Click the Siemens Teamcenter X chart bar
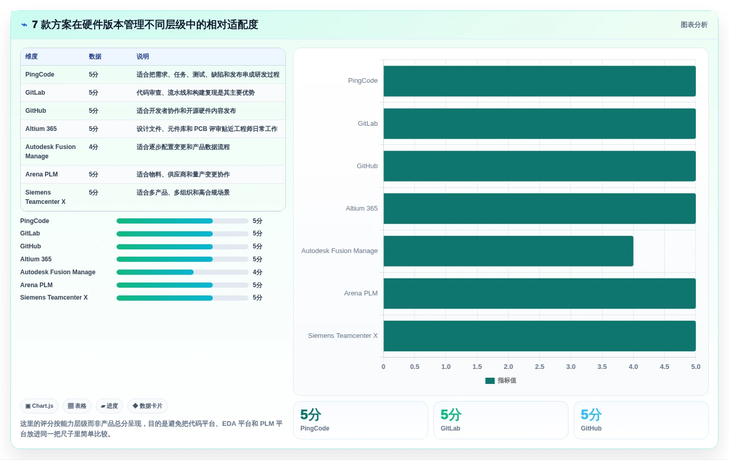 click(540, 336)
